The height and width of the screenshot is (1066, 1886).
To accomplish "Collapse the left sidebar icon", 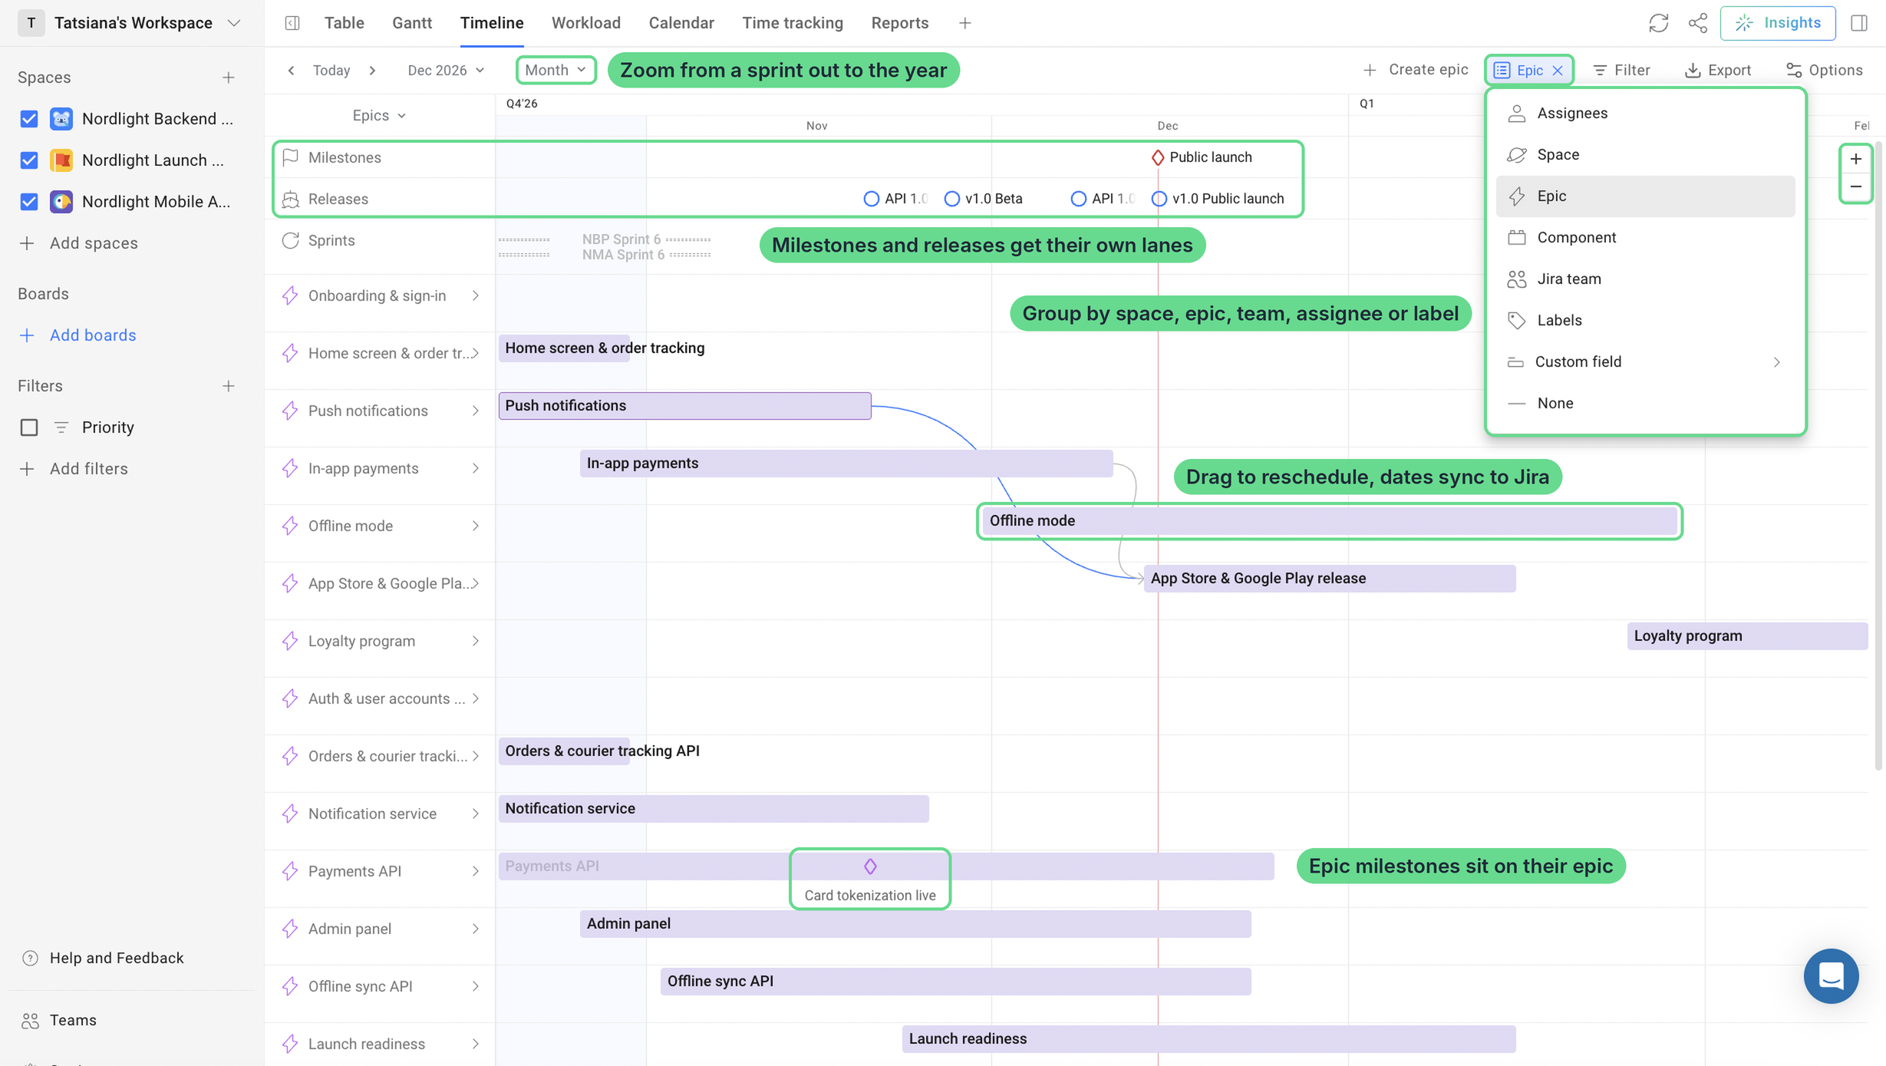I will 292,23.
